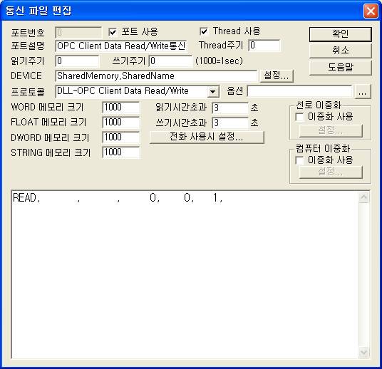The image size is (382, 369).
Task: Click into the 포트설명 text field
Action: tap(121, 46)
